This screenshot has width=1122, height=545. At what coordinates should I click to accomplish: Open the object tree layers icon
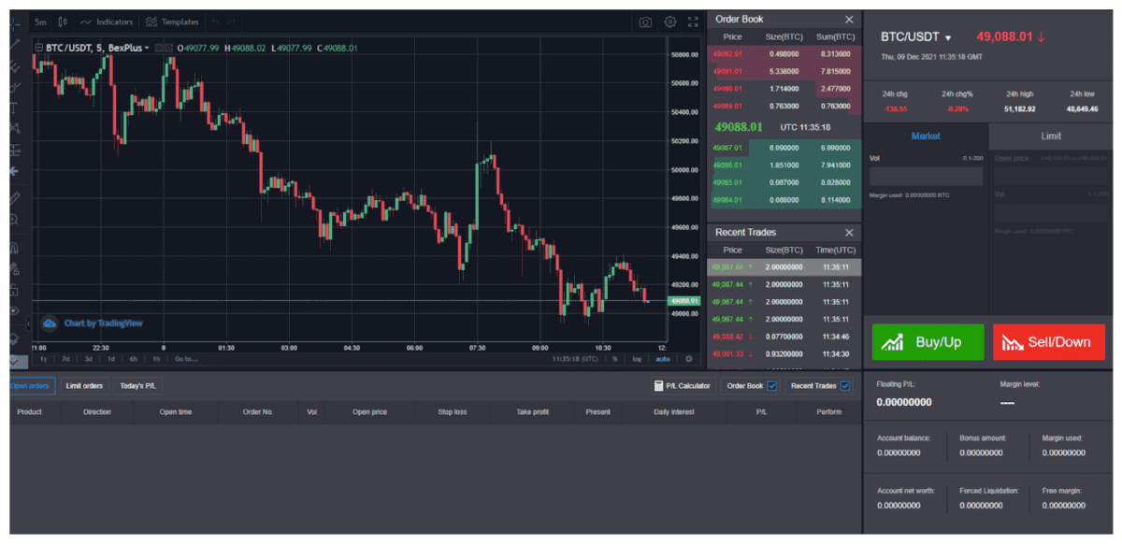[14, 337]
